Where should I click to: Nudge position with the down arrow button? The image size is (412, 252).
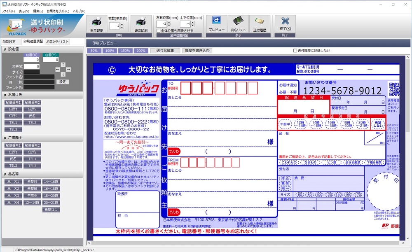tap(63, 74)
